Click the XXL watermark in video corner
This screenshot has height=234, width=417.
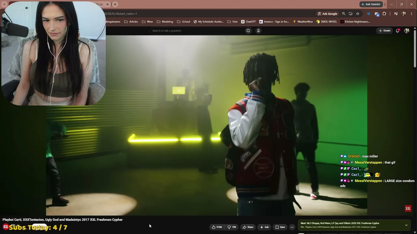408,209
